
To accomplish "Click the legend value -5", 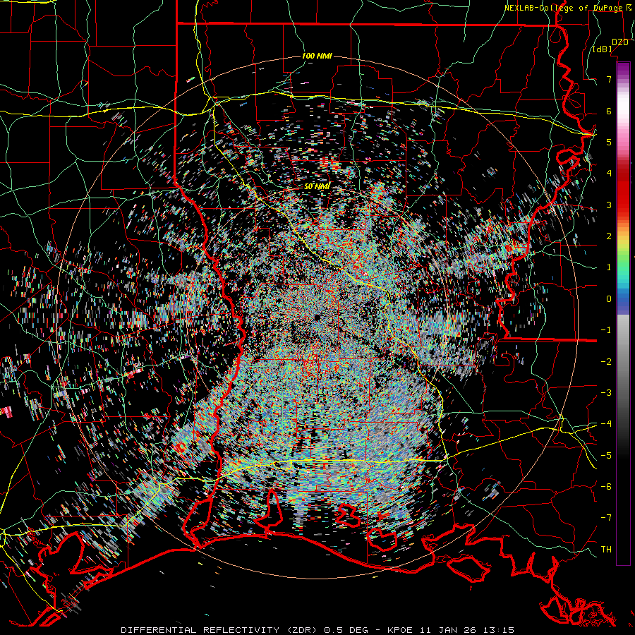I will tap(606, 455).
